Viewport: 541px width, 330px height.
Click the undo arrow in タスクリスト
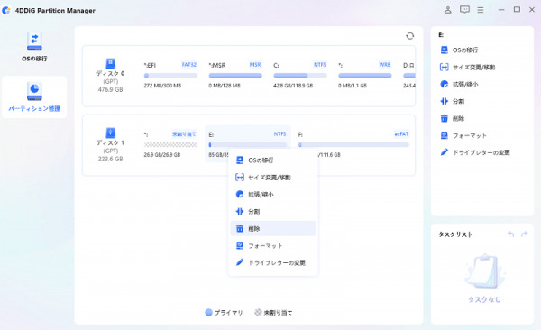(x=510, y=234)
